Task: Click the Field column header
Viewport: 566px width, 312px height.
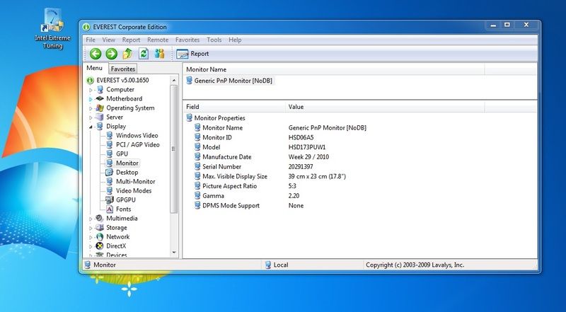Action: tap(234, 107)
